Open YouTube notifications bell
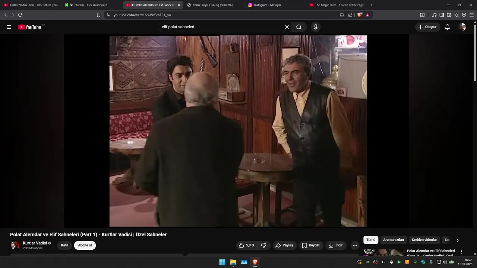The height and width of the screenshot is (268, 477). (x=448, y=27)
